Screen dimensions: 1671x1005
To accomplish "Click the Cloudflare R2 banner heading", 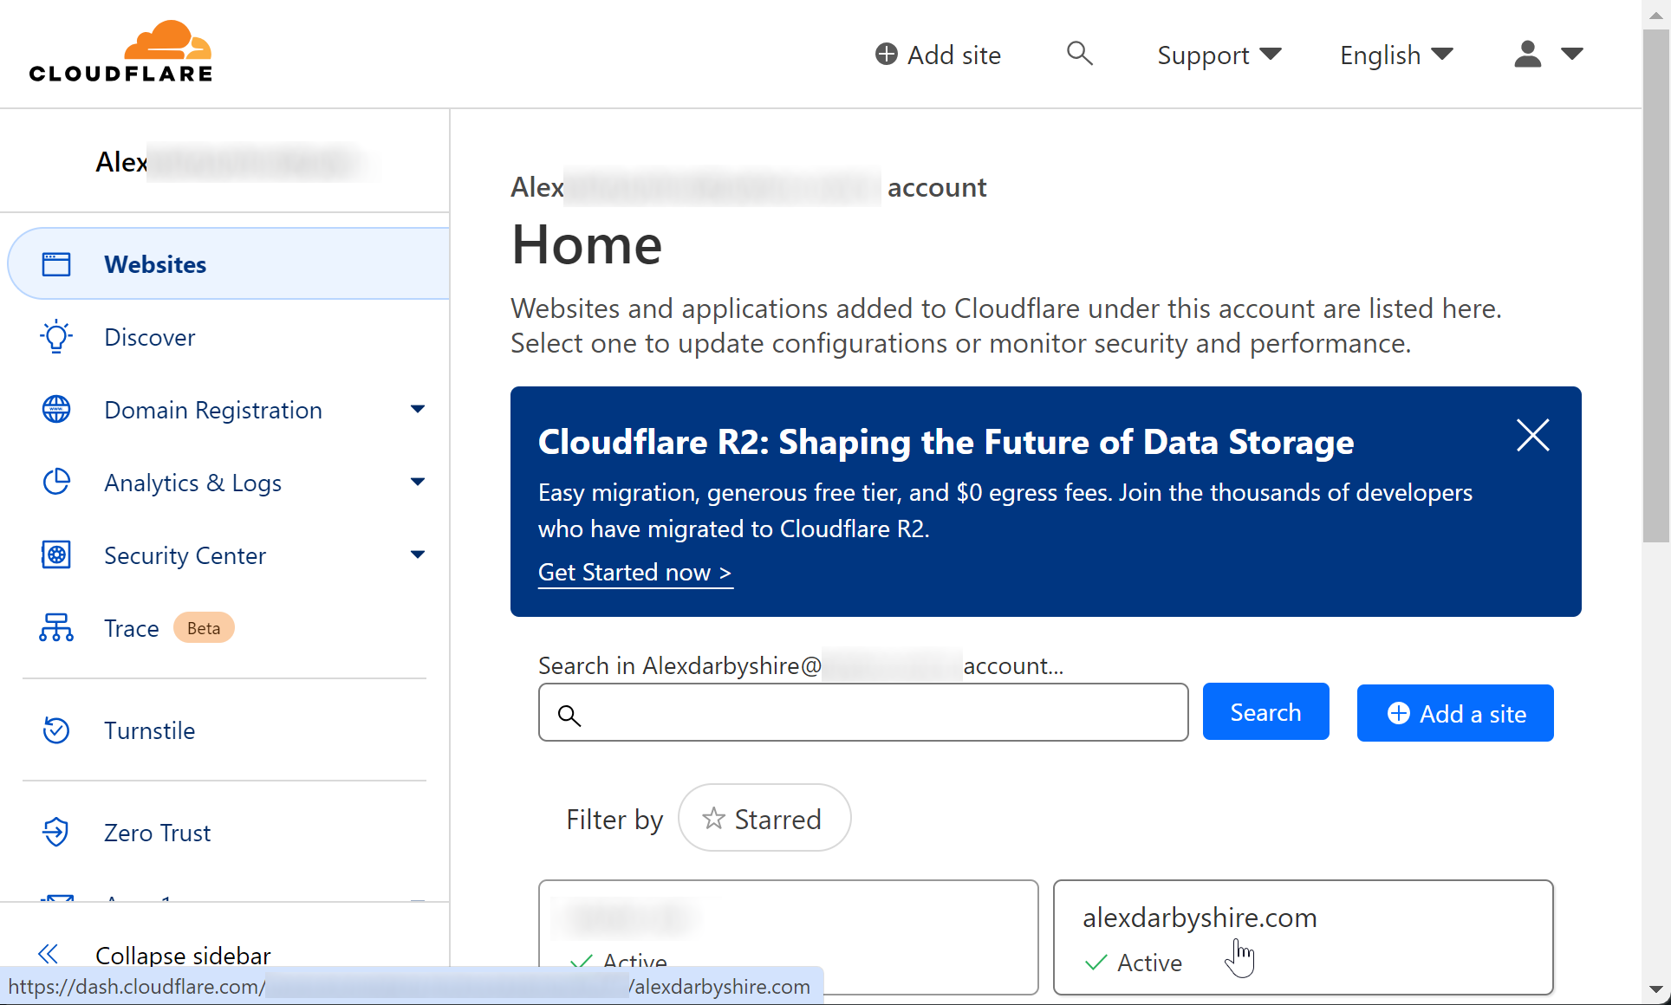I will (x=946, y=442).
